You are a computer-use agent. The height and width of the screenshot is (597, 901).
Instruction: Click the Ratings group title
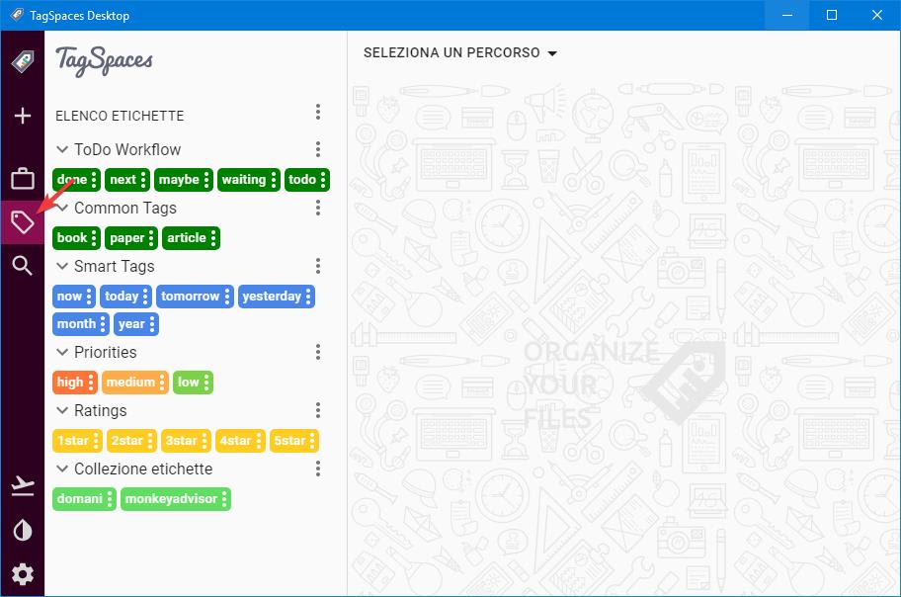[100, 410]
